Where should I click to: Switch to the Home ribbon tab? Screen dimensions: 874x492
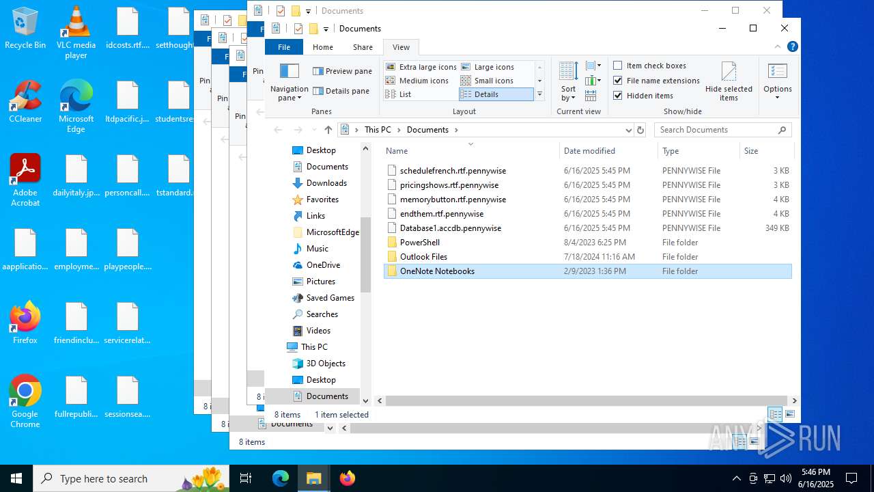[323, 47]
